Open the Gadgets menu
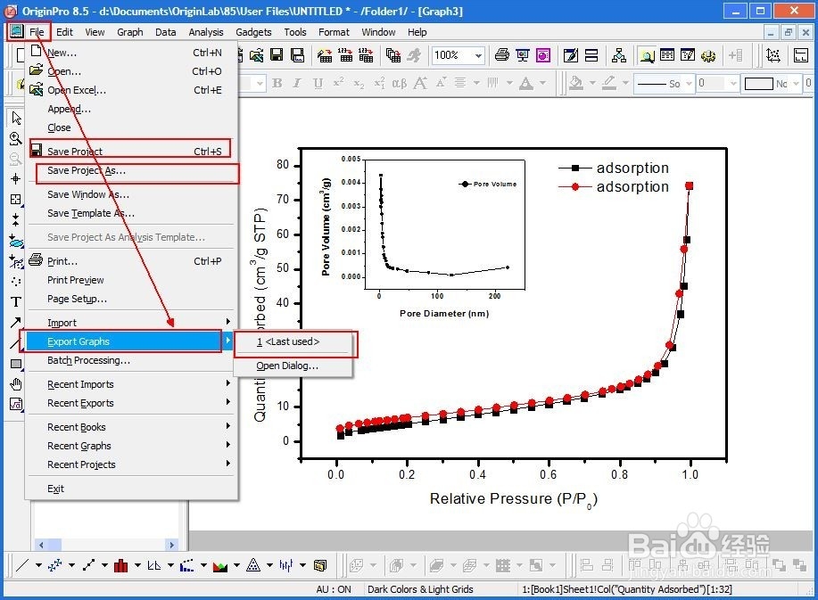The width and height of the screenshot is (818, 600). pos(253,32)
